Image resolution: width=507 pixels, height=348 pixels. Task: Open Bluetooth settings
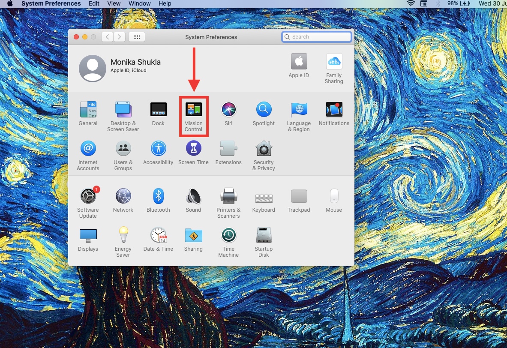click(x=158, y=196)
